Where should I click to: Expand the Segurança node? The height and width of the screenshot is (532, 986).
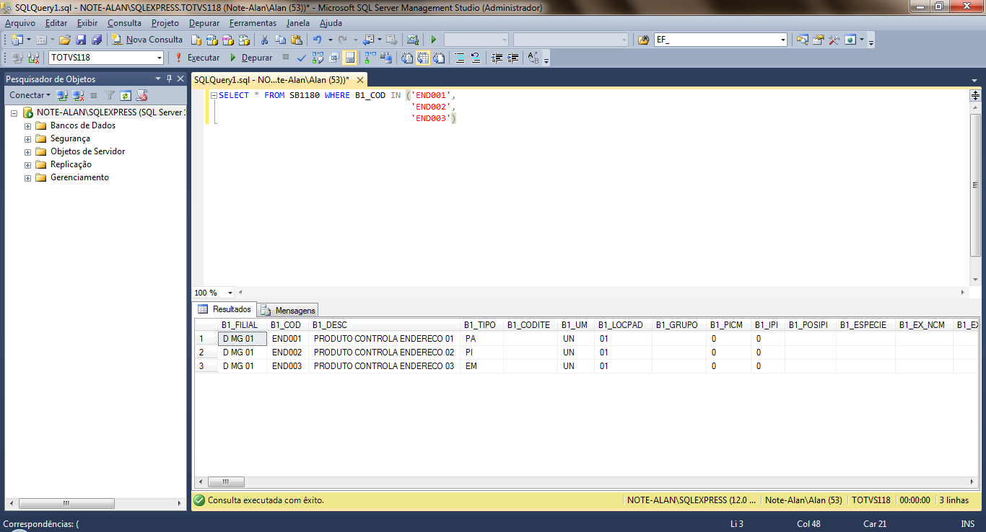(28, 138)
